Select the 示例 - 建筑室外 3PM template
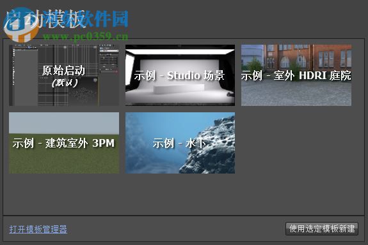Viewport: 368px width, 245px height. [x=64, y=143]
